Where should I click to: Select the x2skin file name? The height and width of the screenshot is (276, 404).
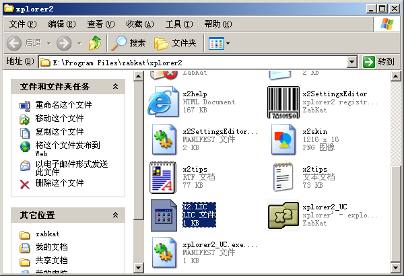click(x=315, y=131)
